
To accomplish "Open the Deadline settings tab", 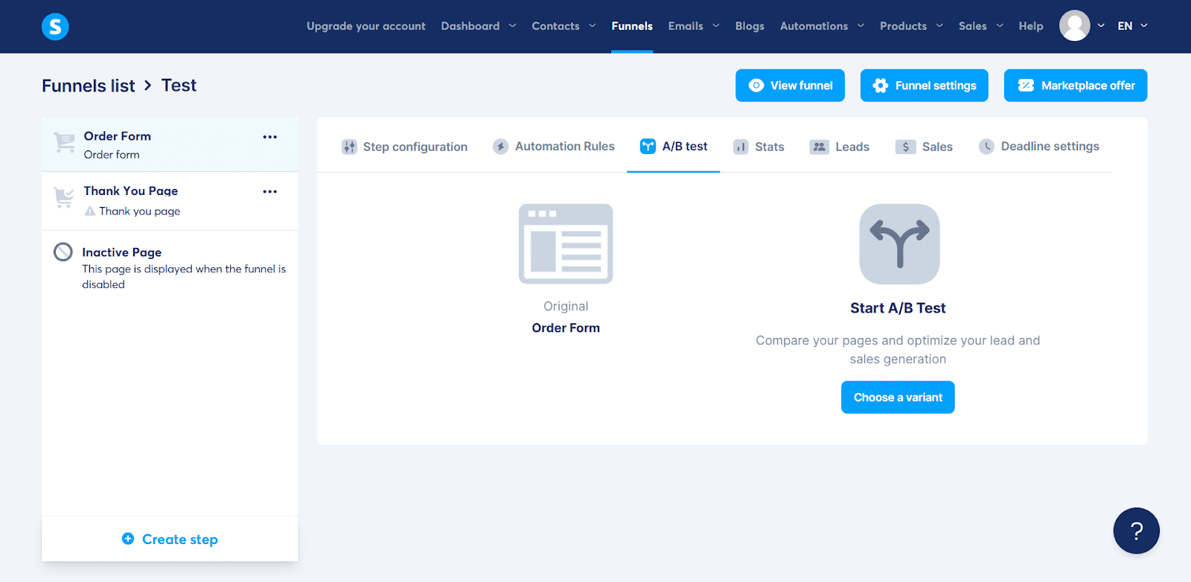I will pyautogui.click(x=1039, y=147).
